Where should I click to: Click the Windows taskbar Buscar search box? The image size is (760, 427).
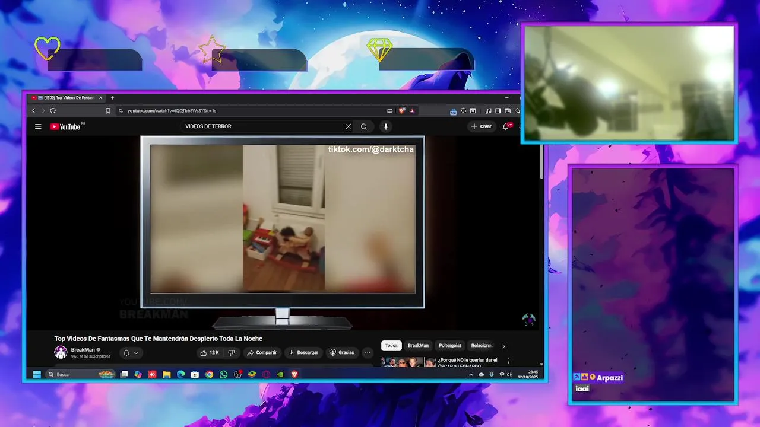coord(81,374)
